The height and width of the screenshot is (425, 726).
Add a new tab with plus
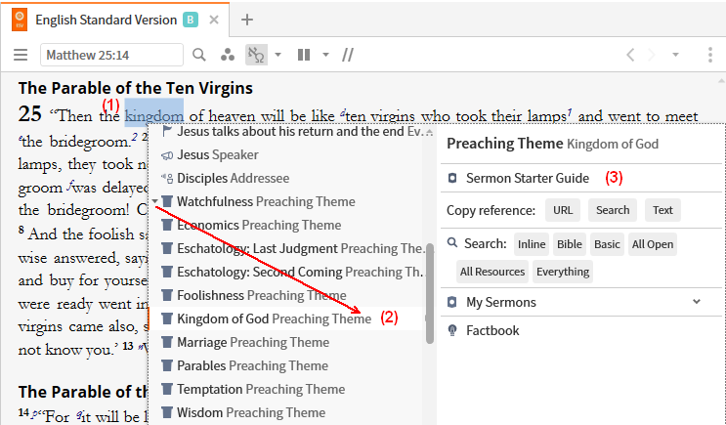[x=247, y=20]
